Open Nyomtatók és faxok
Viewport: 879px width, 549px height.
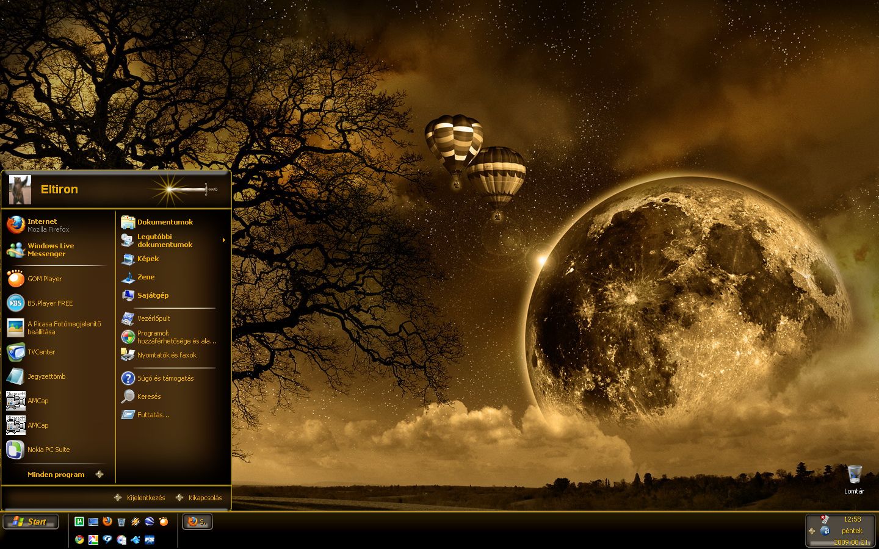click(x=173, y=355)
